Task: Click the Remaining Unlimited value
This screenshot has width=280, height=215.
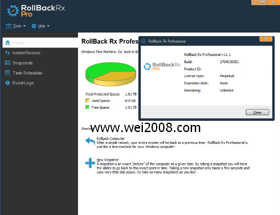Action: (x=226, y=90)
